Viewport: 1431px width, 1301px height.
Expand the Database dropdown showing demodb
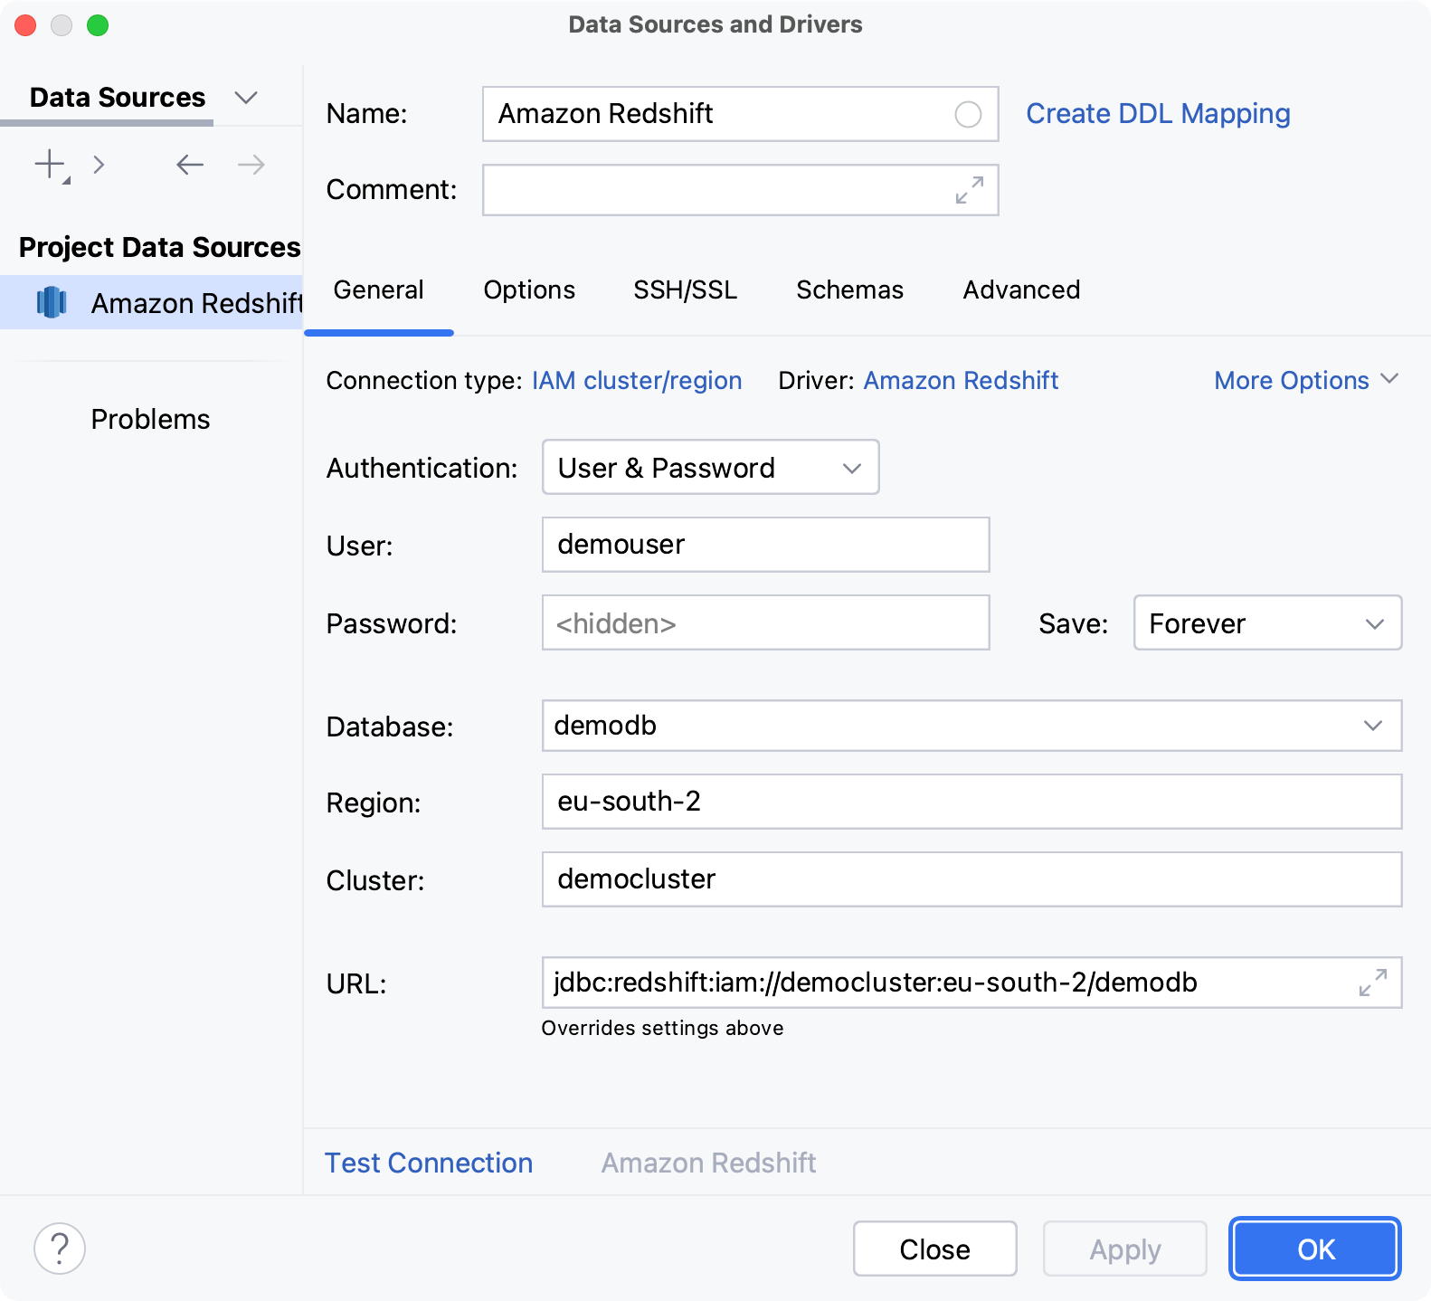click(1372, 726)
